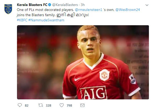151x109 pixels.
Task: Click the reply speech bubble icon
Action: 20,105
